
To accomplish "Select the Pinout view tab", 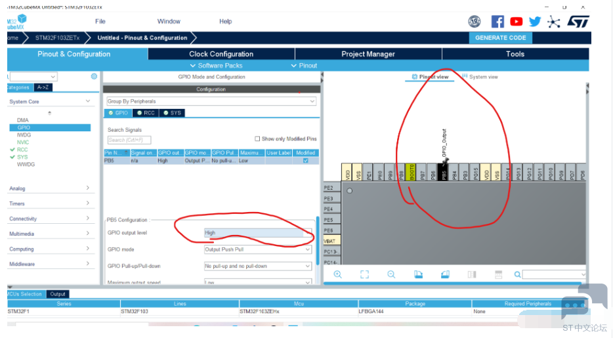I will [x=430, y=77].
